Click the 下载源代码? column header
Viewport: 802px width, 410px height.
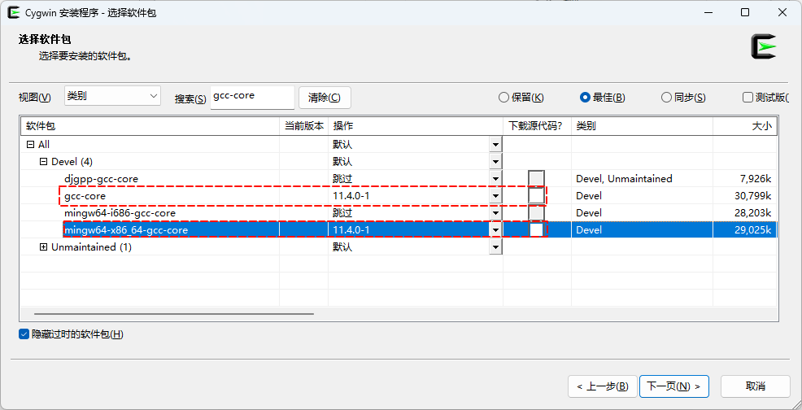click(537, 126)
